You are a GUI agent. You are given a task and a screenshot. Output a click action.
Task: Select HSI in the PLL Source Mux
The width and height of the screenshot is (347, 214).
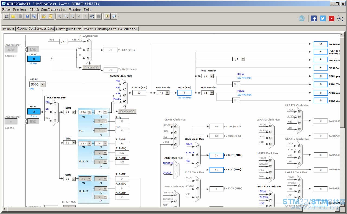tap(55, 112)
